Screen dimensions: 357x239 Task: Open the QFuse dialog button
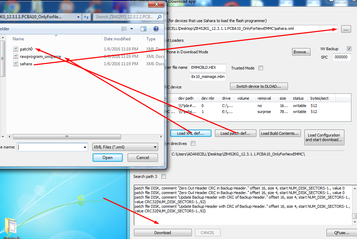click(x=342, y=233)
